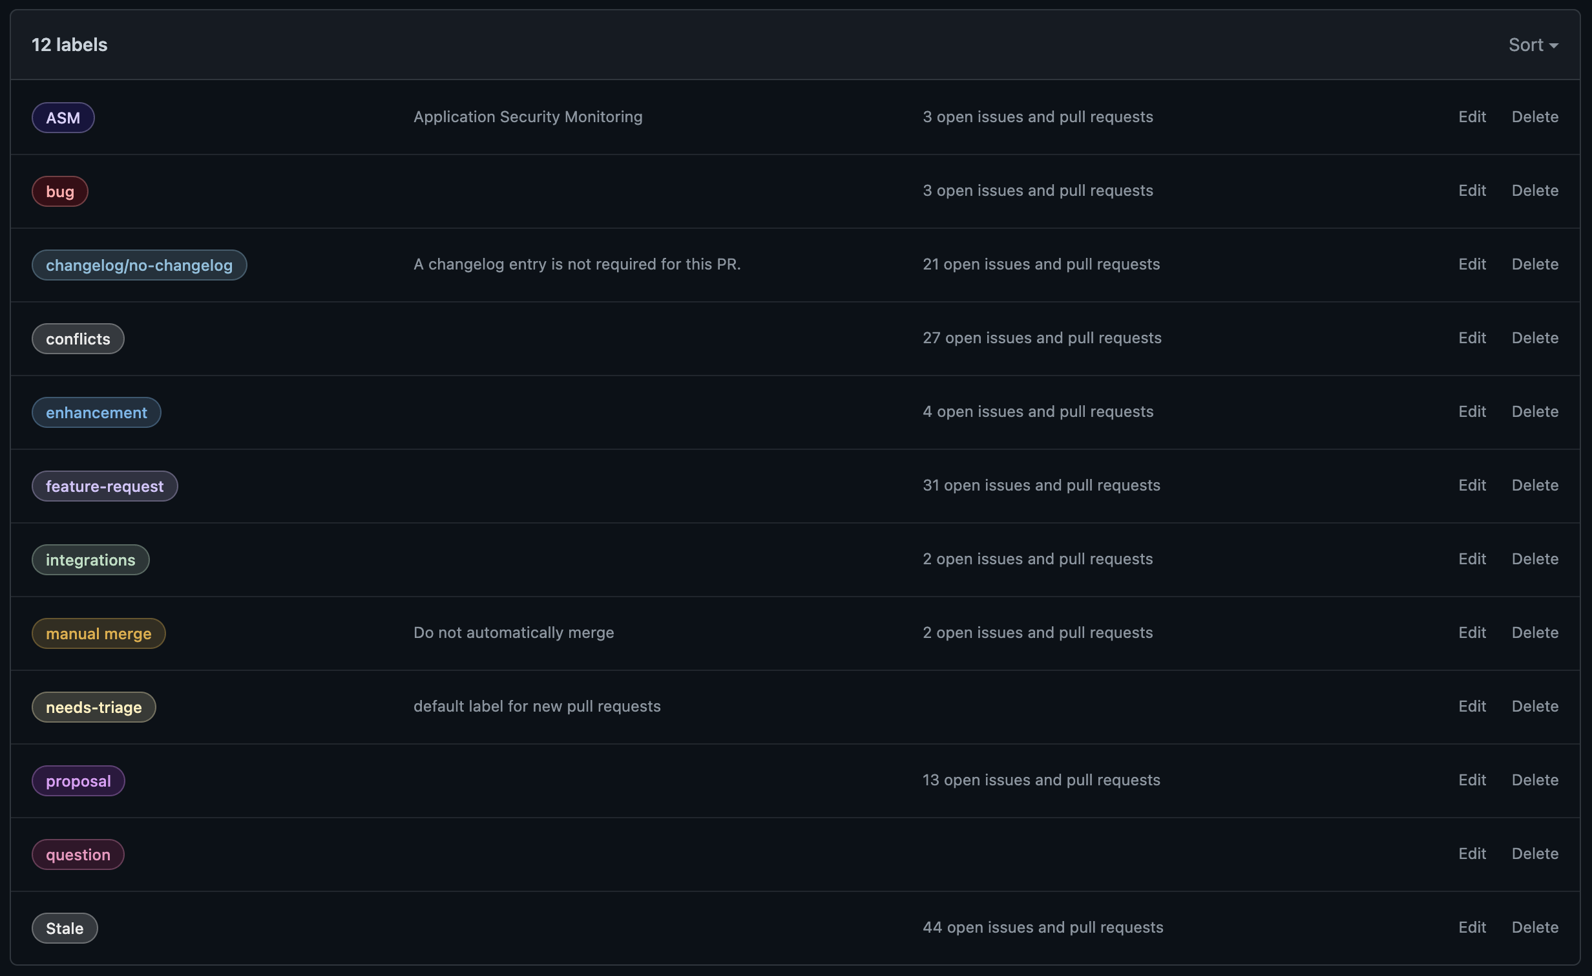Viewport: 1592px width, 976px height.
Task: Select the conflicts label badge
Action: pyautogui.click(x=78, y=339)
